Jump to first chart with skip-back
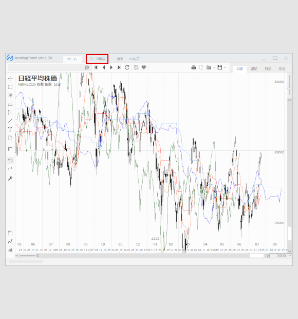The height and width of the screenshot is (319, 298). pyautogui.click(x=96, y=67)
